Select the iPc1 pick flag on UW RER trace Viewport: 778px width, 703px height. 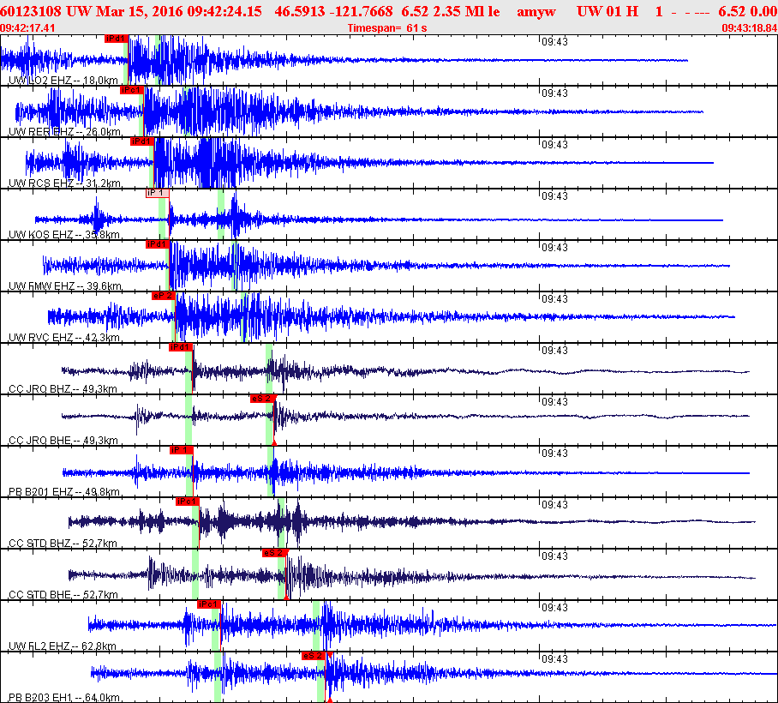click(x=131, y=90)
